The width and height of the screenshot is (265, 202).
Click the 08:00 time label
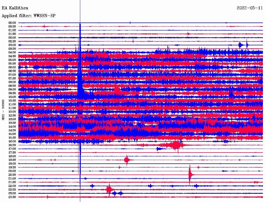point(12,82)
